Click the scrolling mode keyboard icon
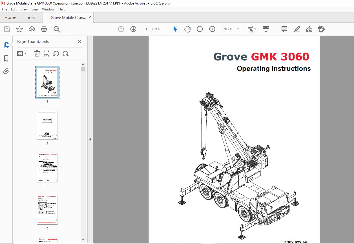 click(x=266, y=29)
